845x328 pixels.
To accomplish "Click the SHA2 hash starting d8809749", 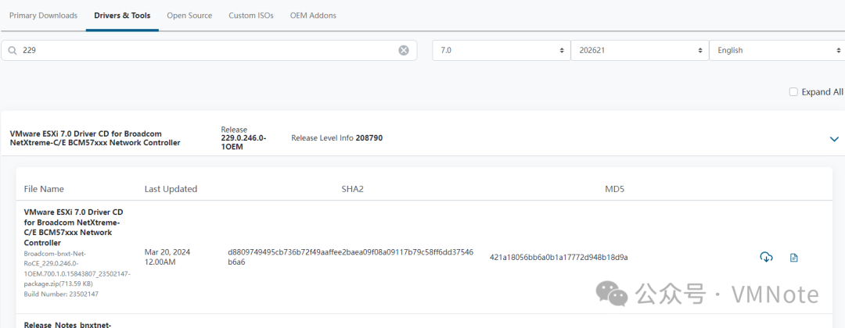I will pos(351,257).
